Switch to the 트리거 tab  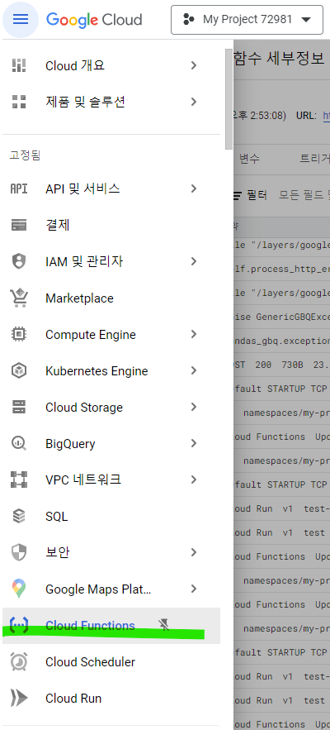[314, 158]
